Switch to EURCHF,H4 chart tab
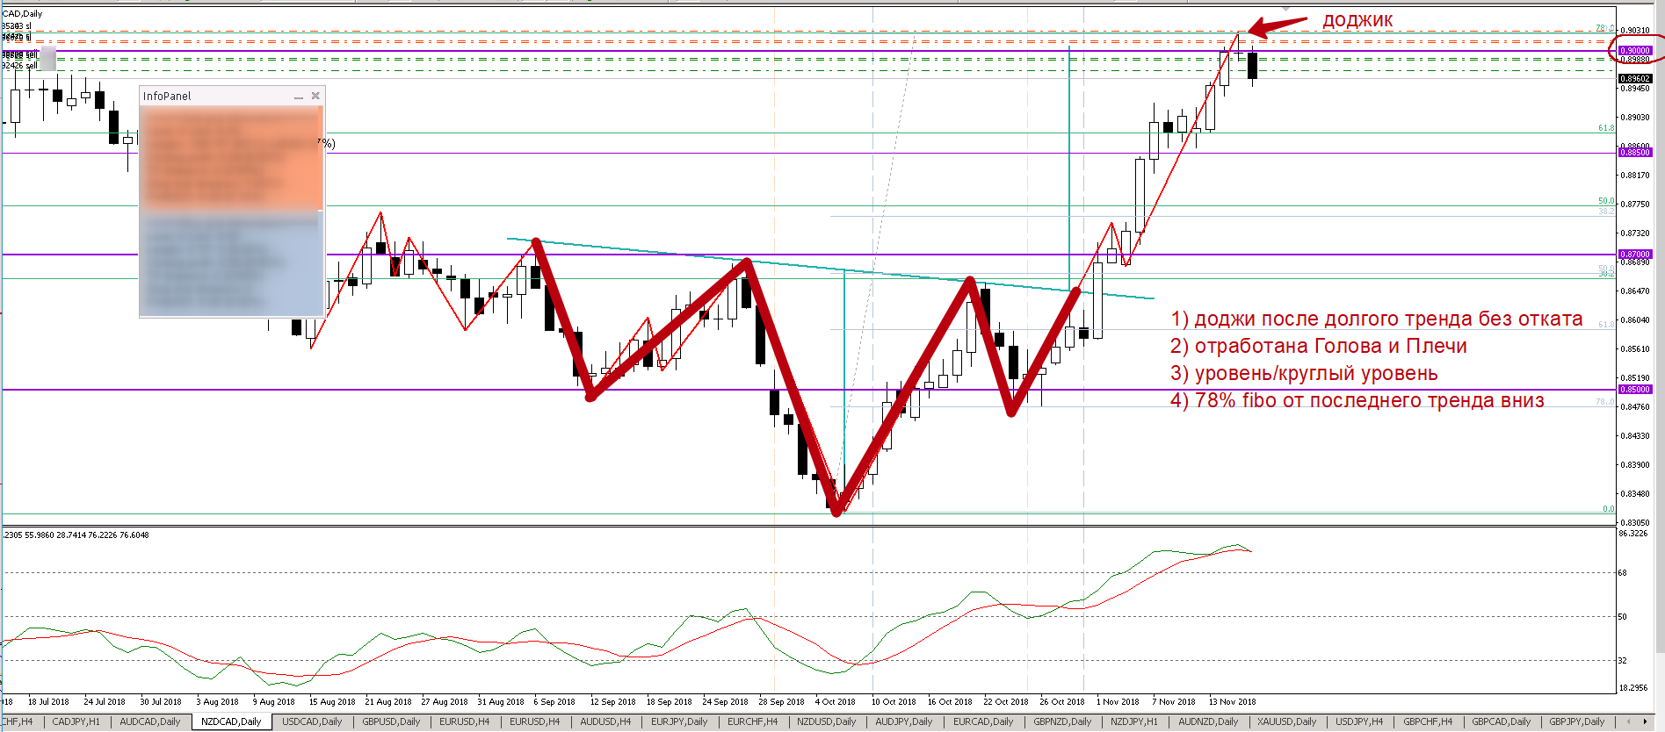Screen dimensions: 1665x732 click(x=753, y=722)
